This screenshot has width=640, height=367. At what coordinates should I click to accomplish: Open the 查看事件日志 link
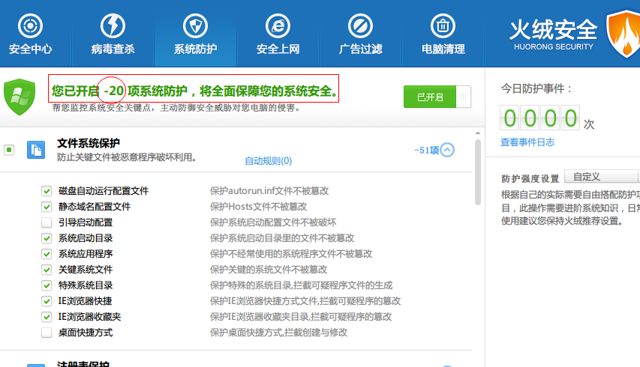pos(527,142)
